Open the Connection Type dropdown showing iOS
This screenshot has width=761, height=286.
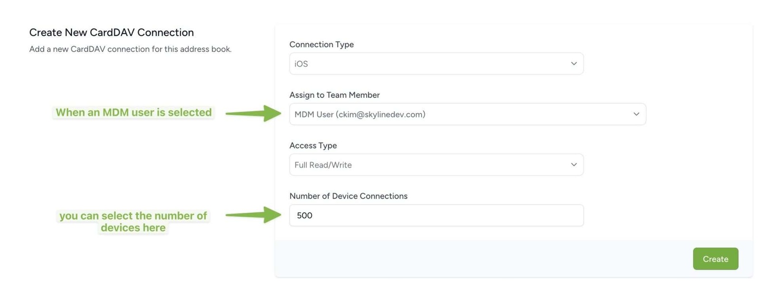[428, 64]
